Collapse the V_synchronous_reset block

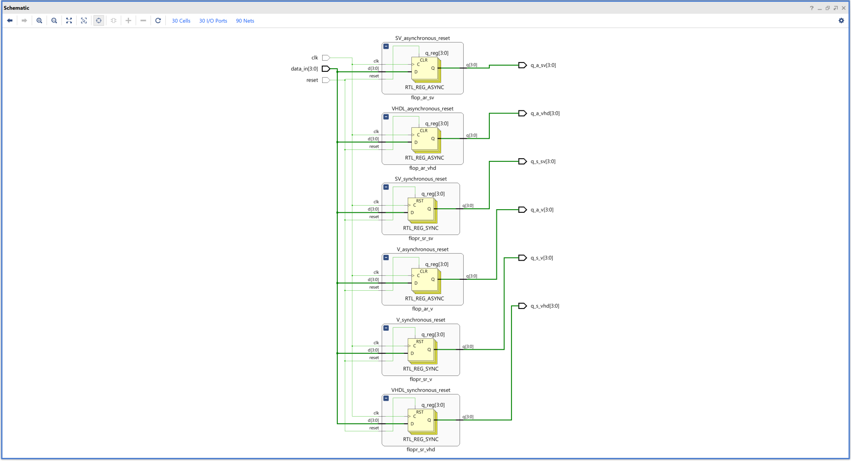click(386, 328)
